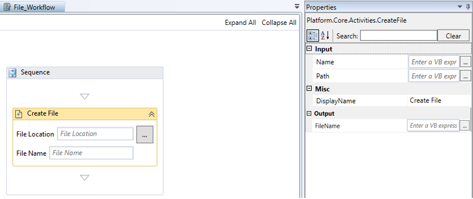This screenshot has width=473, height=199.
Task: Click Collapse All in the designer
Action: click(279, 23)
